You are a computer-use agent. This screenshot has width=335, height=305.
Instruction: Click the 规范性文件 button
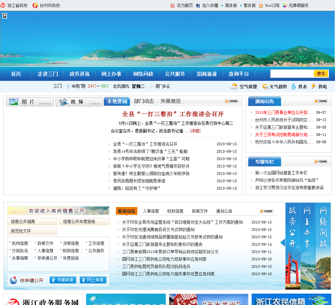32,231
